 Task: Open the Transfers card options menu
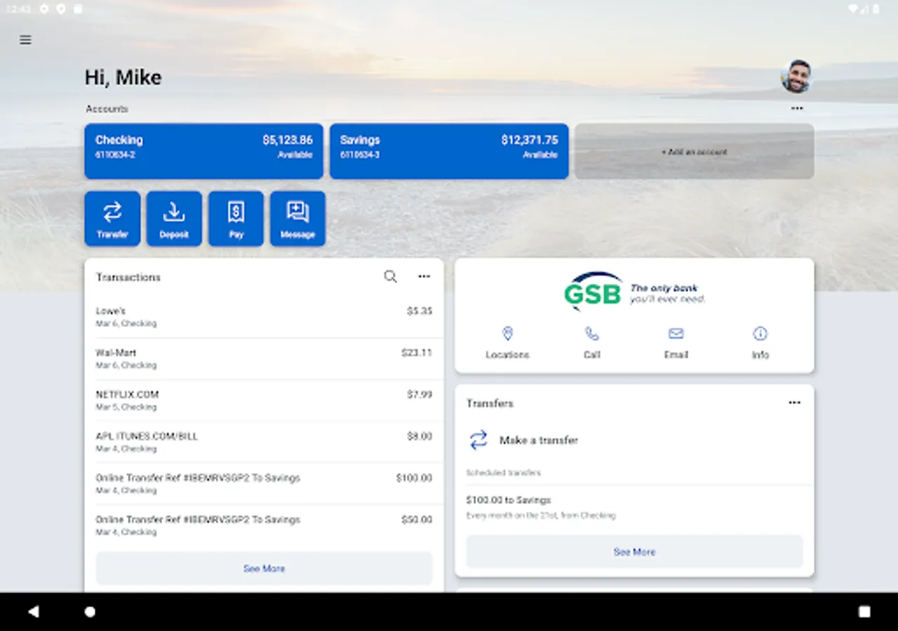pos(794,403)
